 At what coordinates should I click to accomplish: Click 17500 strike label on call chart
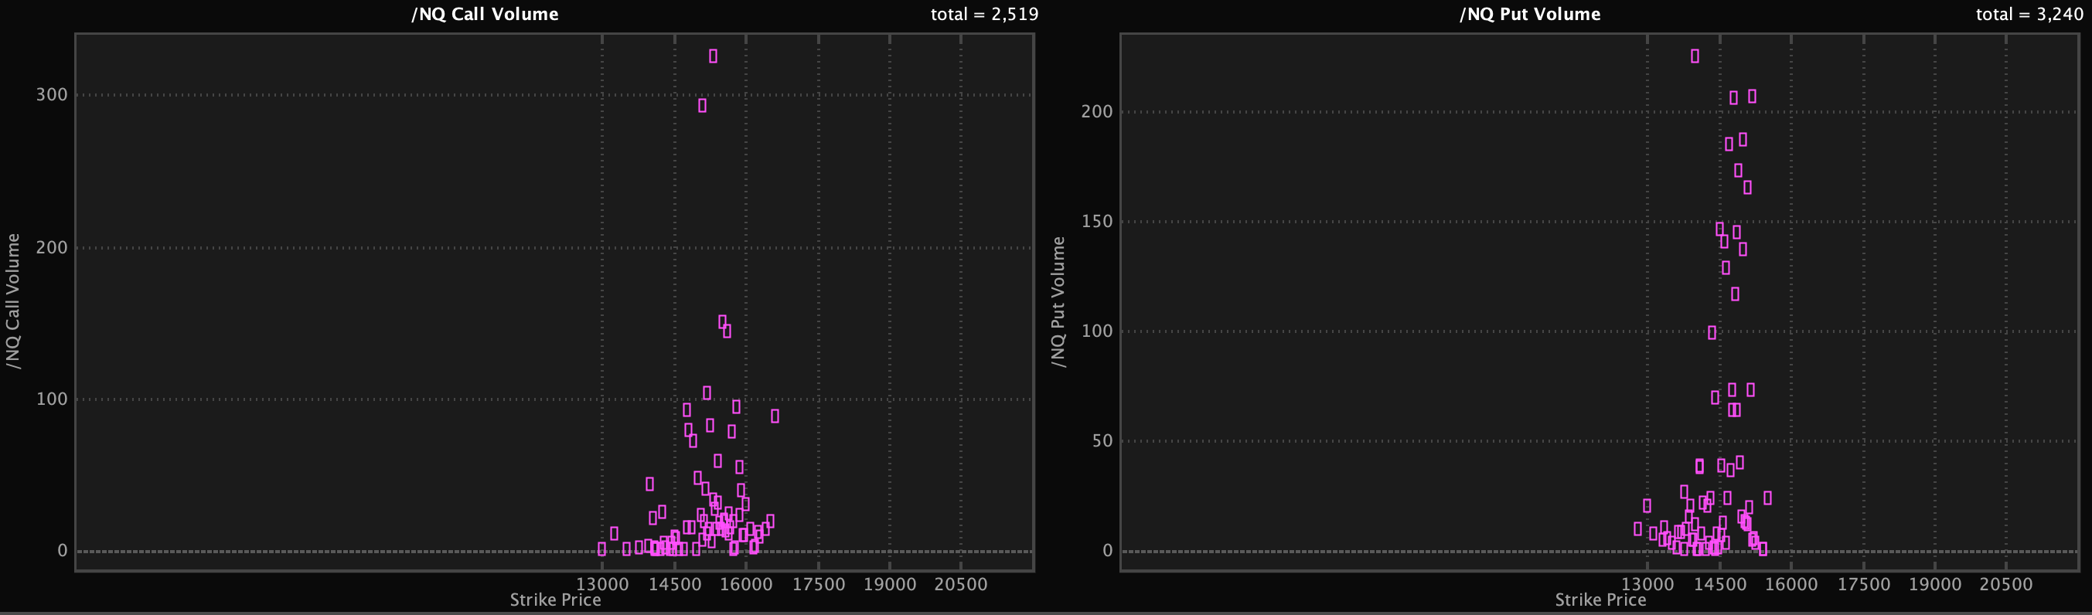point(819,584)
